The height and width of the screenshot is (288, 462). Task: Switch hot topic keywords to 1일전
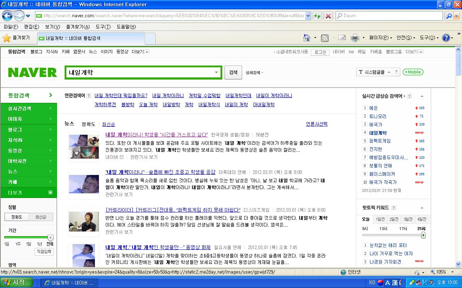click(380, 219)
